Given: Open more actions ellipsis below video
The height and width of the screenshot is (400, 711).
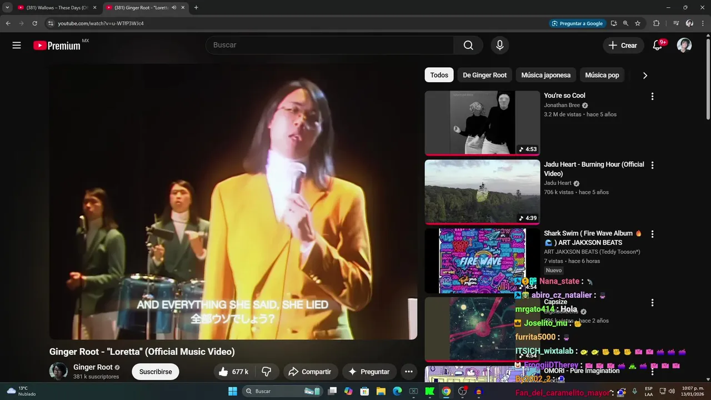Looking at the screenshot, I should 409,372.
